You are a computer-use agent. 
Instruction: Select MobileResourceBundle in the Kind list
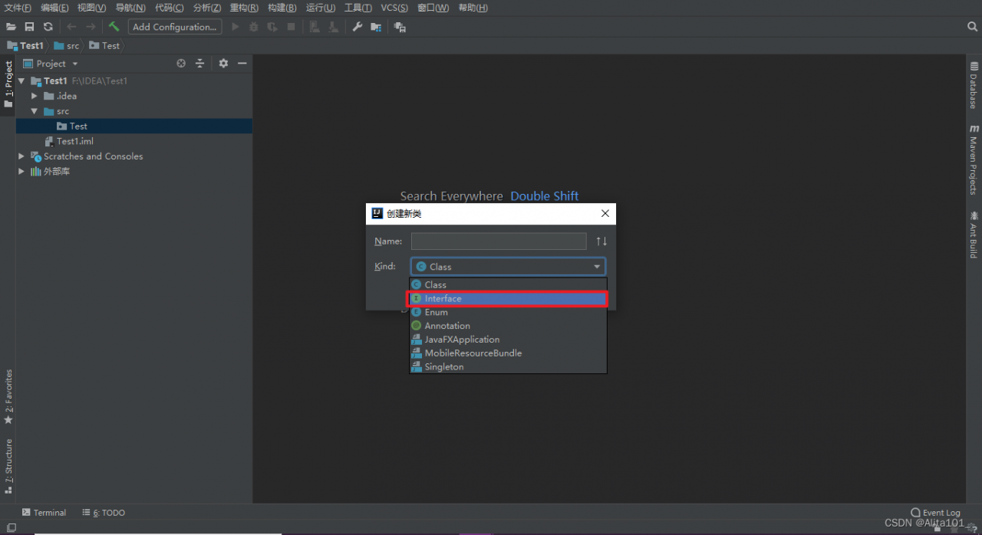click(x=508, y=353)
